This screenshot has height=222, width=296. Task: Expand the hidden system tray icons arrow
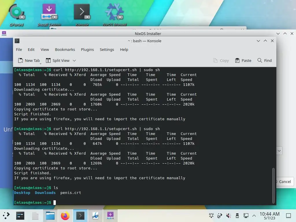tap(254, 216)
